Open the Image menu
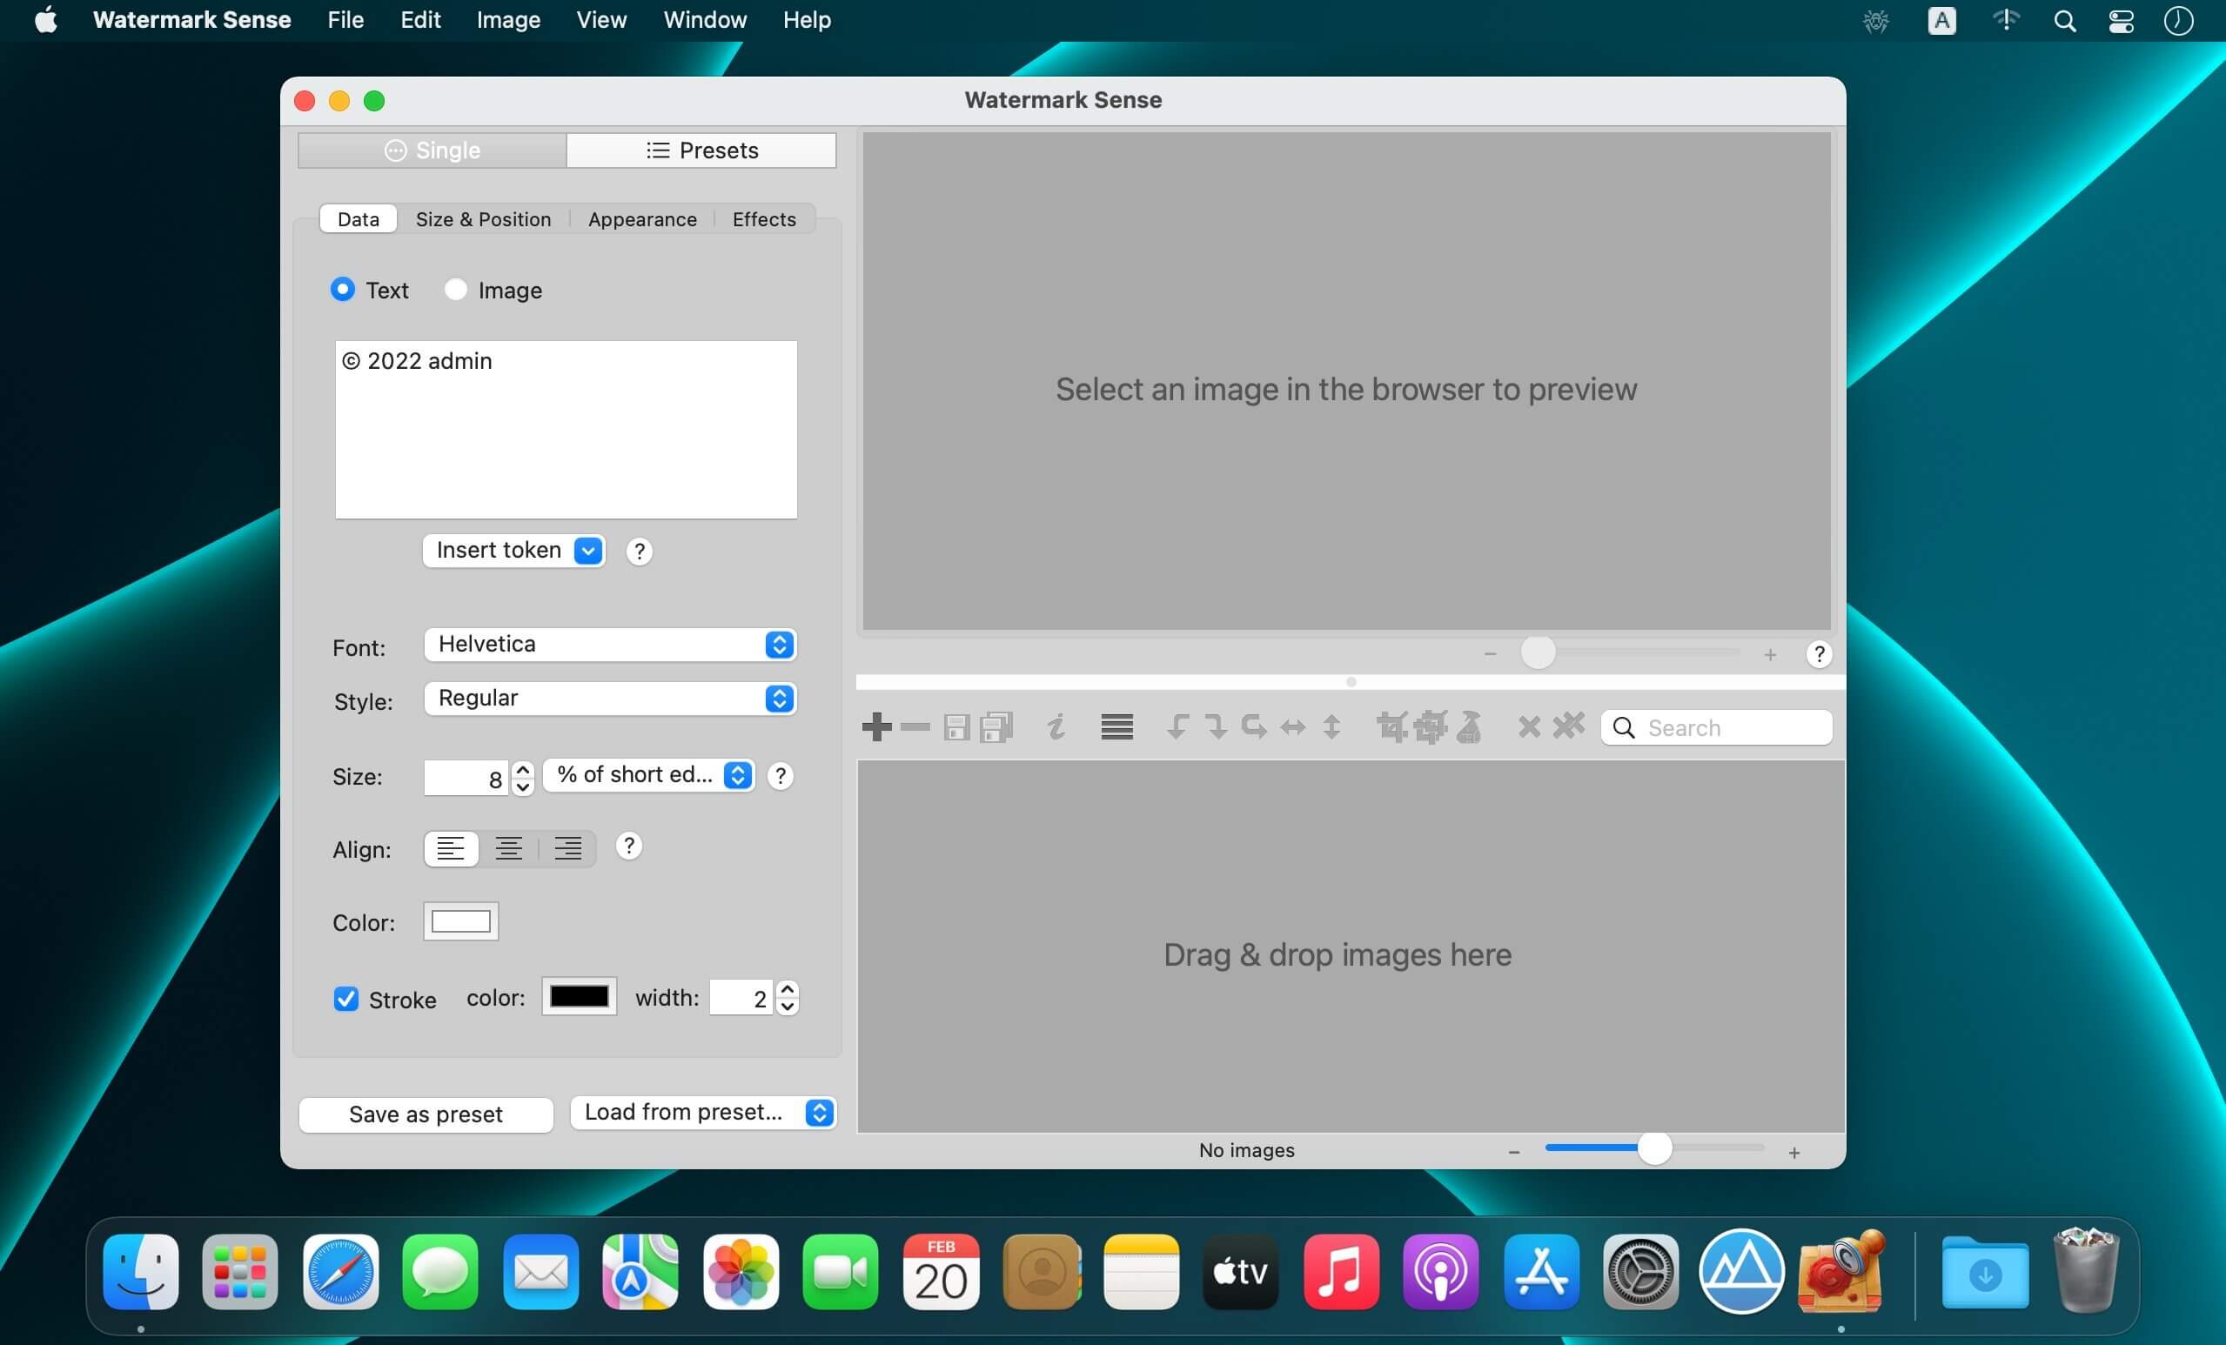This screenshot has height=1345, width=2226. pos(508,20)
